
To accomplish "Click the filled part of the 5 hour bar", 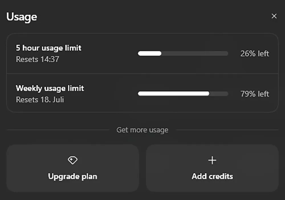I will pos(150,53).
